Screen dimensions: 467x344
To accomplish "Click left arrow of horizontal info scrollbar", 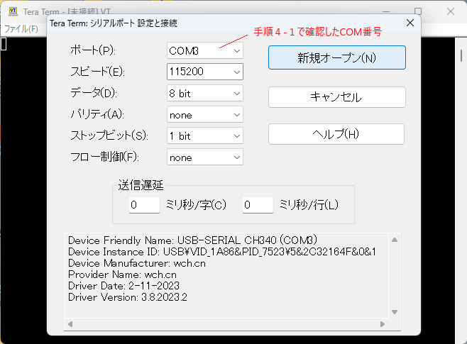I will (x=70, y=324).
